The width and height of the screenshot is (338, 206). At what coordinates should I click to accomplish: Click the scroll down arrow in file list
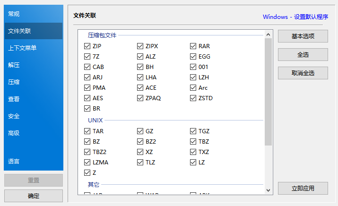(268, 190)
